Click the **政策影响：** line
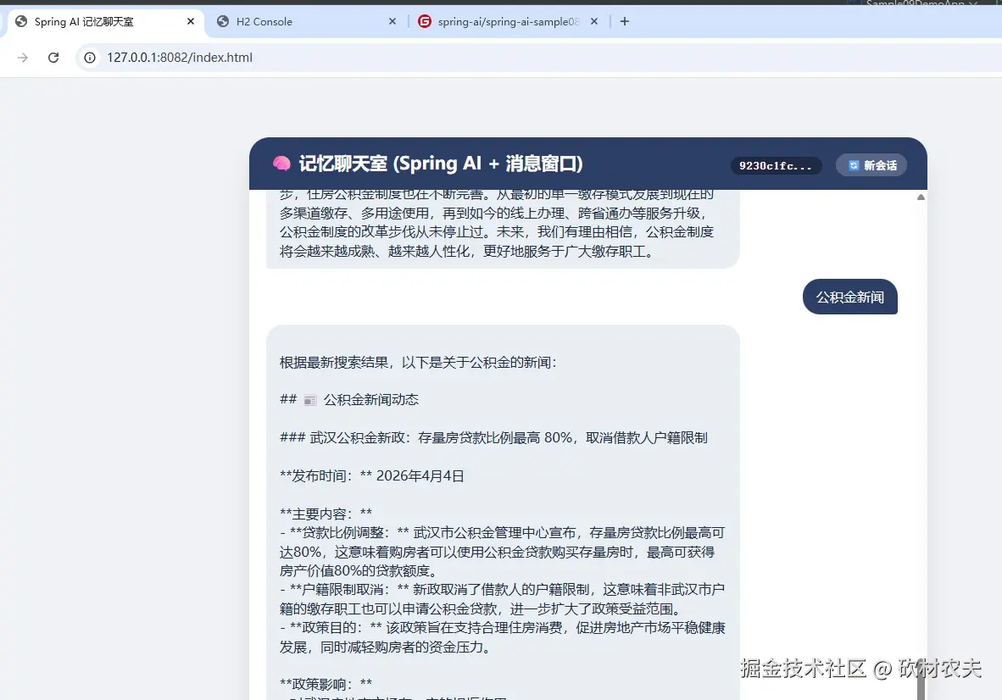 tap(326, 684)
